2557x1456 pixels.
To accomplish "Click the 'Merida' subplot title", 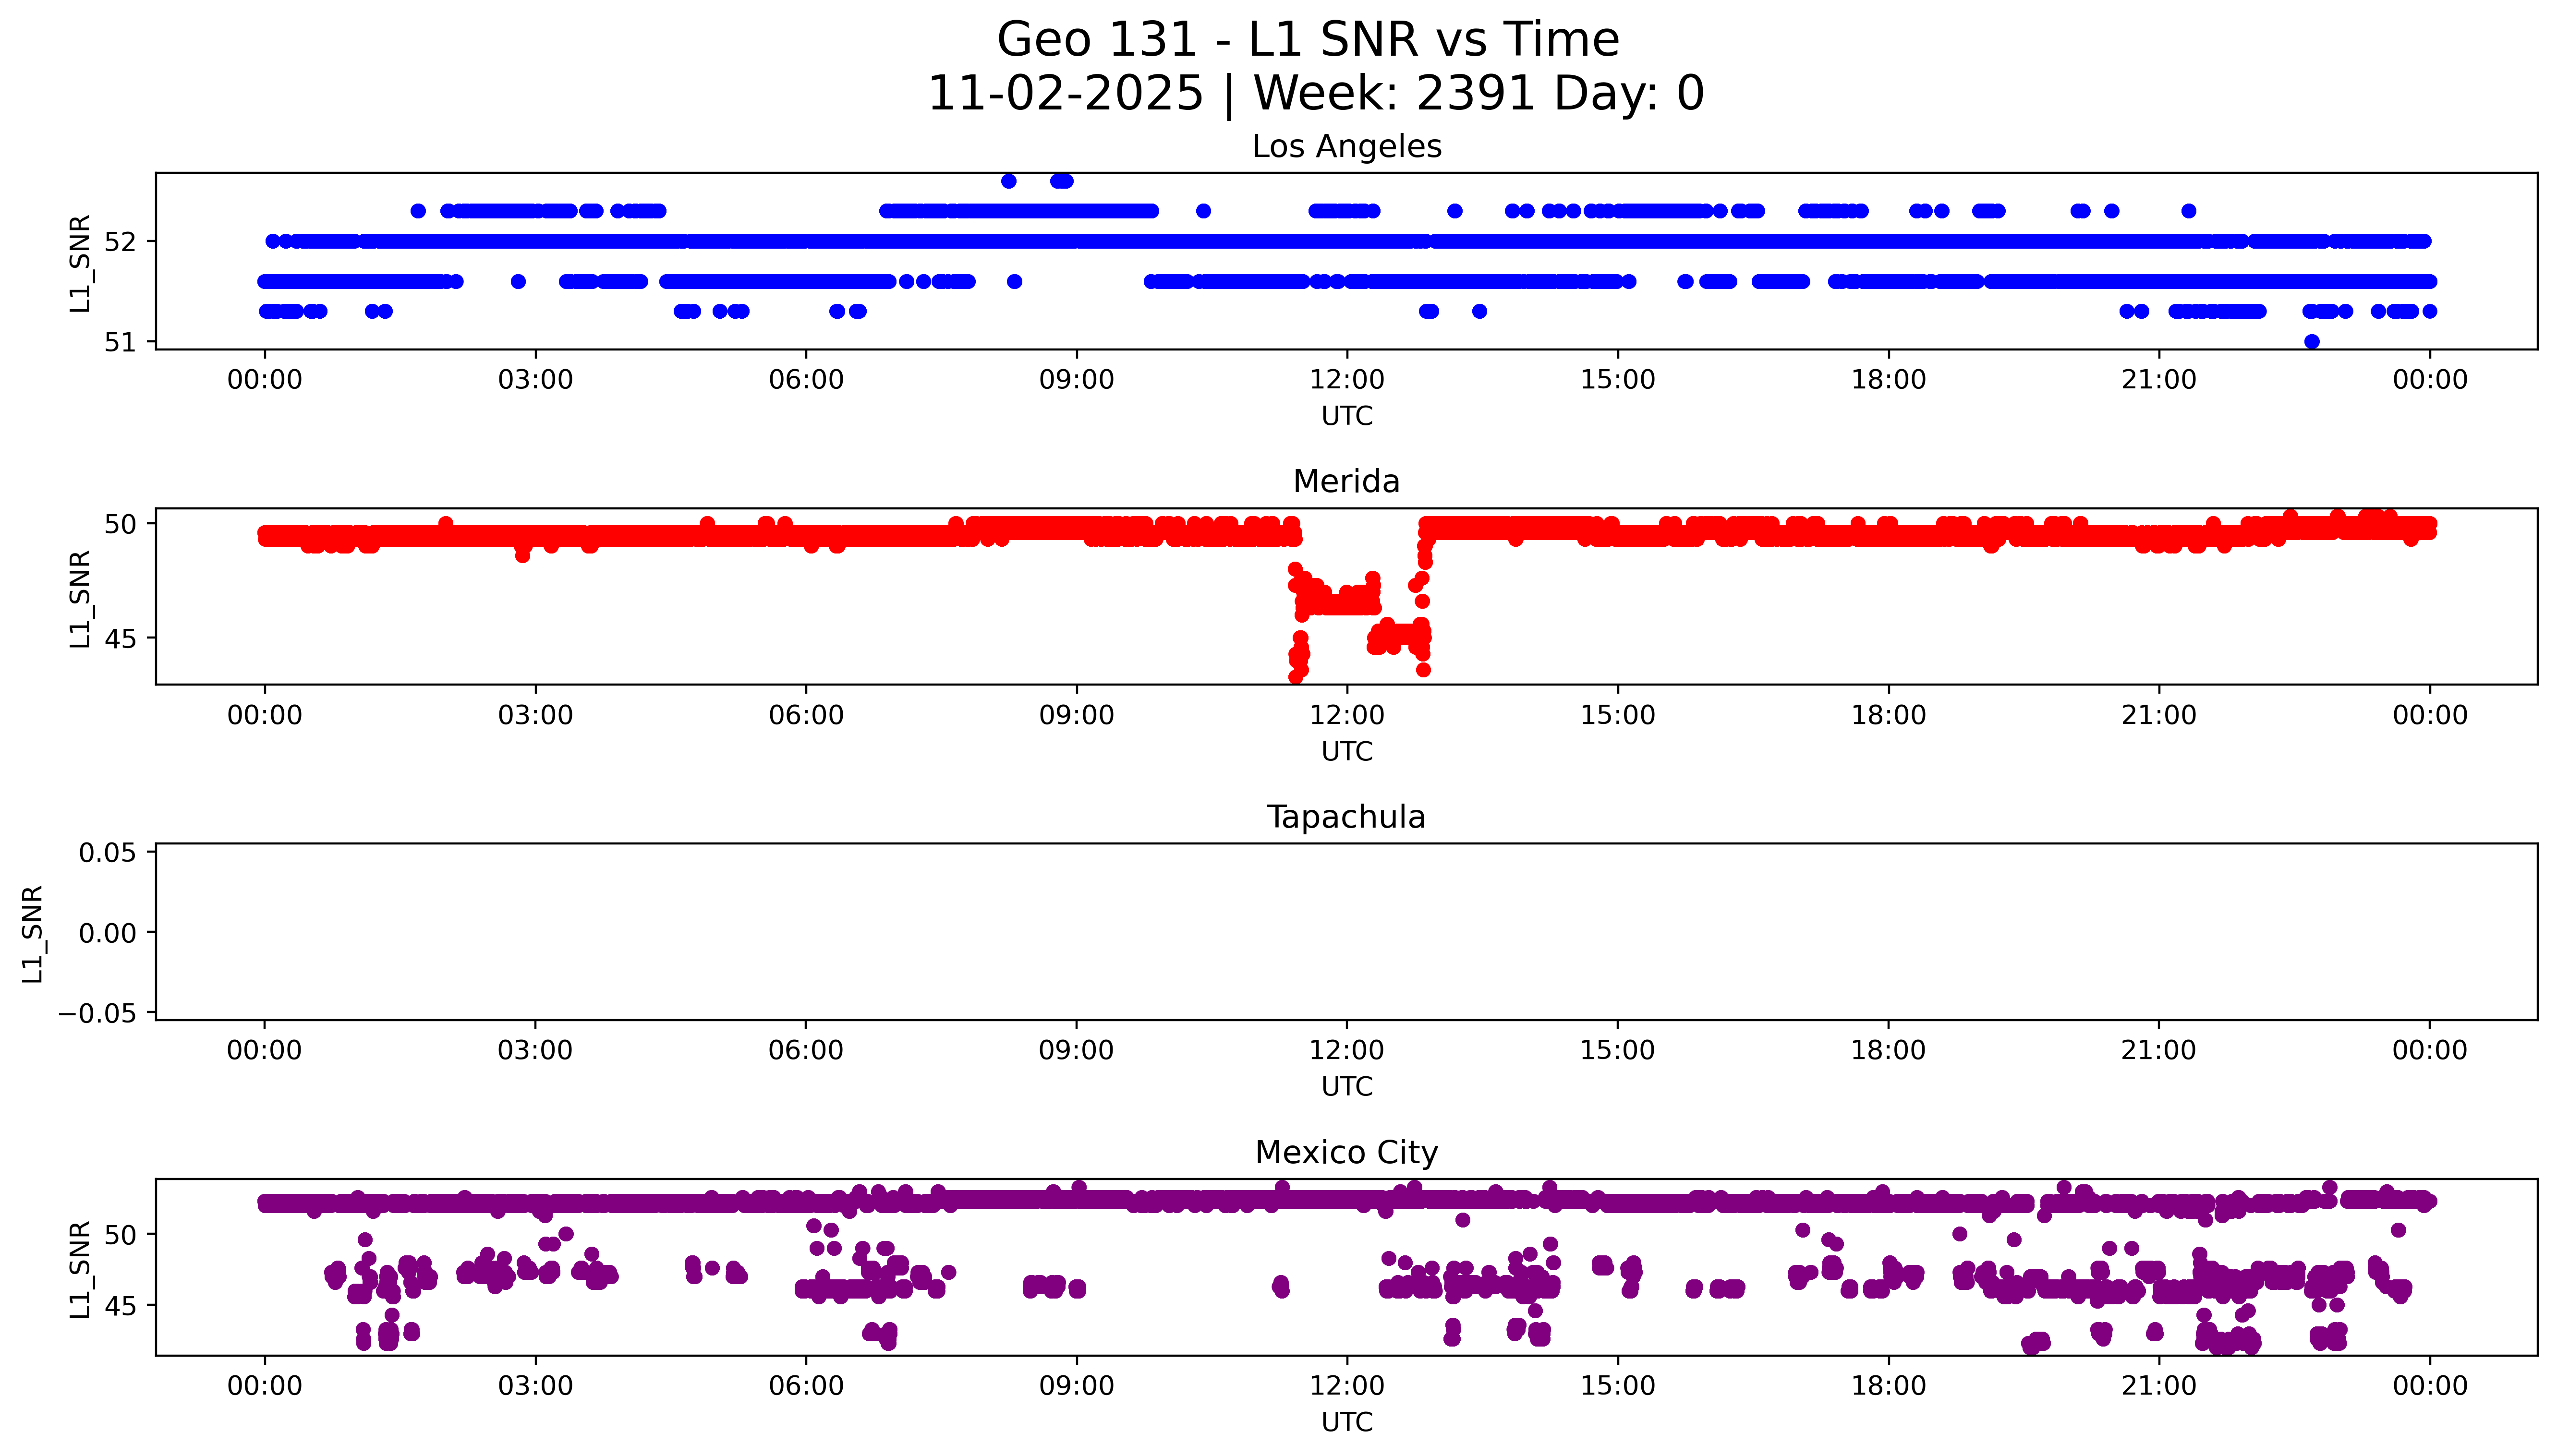I will (x=1346, y=482).
